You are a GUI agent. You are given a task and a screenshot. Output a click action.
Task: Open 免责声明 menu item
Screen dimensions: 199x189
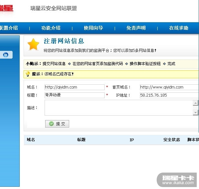tap(136, 28)
